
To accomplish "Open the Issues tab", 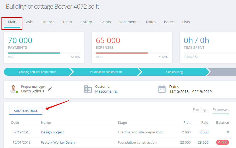I will (169, 22).
